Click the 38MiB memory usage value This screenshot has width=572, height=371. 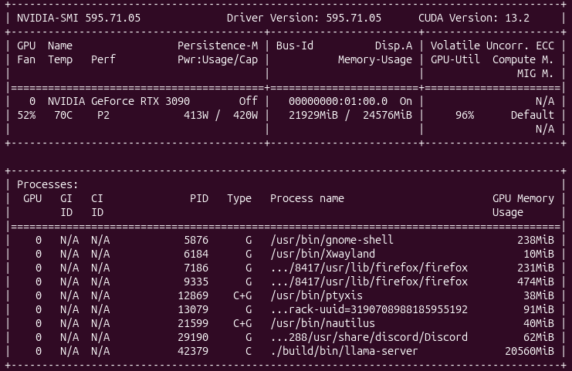point(539,295)
